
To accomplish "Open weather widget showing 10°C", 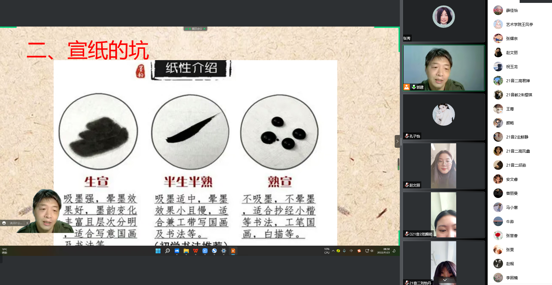I will [x=4, y=251].
